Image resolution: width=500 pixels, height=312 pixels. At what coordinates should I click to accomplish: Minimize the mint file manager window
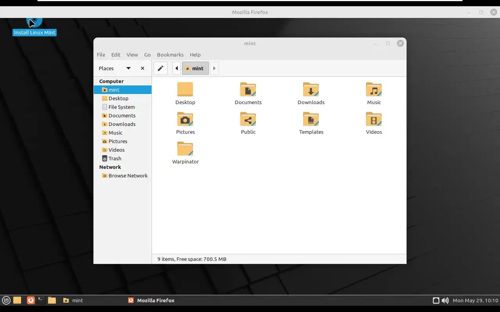375,44
